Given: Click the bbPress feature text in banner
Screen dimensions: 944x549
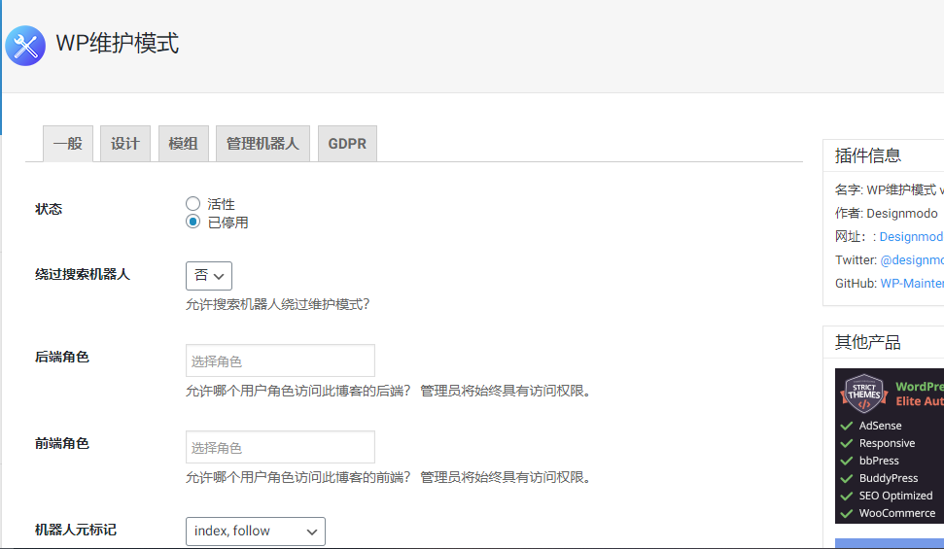Looking at the screenshot, I should pyautogui.click(x=879, y=461).
